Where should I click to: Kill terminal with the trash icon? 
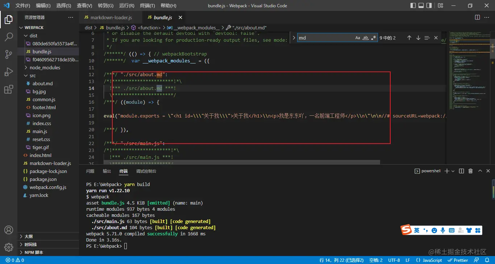pos(470,171)
